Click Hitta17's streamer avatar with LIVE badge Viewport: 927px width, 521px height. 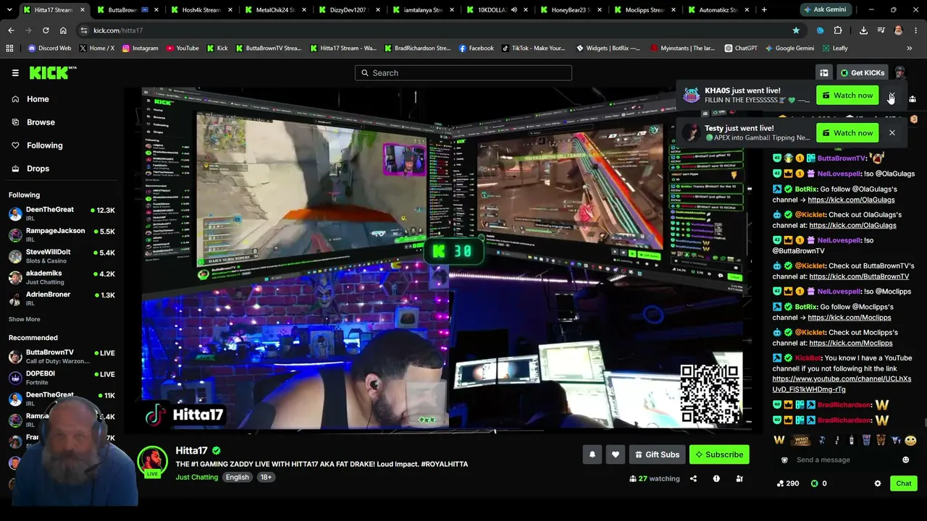click(x=153, y=462)
